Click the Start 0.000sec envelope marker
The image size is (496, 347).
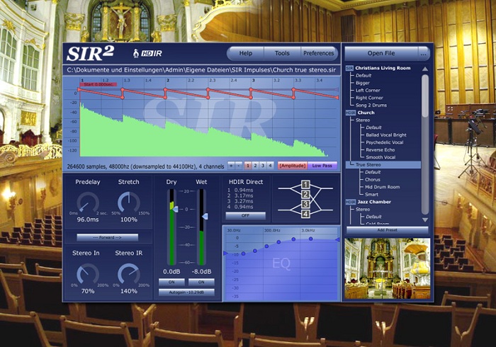click(x=98, y=84)
